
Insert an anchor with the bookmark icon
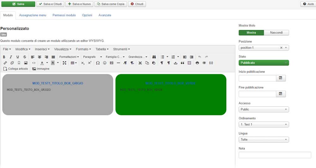pos(19,63)
